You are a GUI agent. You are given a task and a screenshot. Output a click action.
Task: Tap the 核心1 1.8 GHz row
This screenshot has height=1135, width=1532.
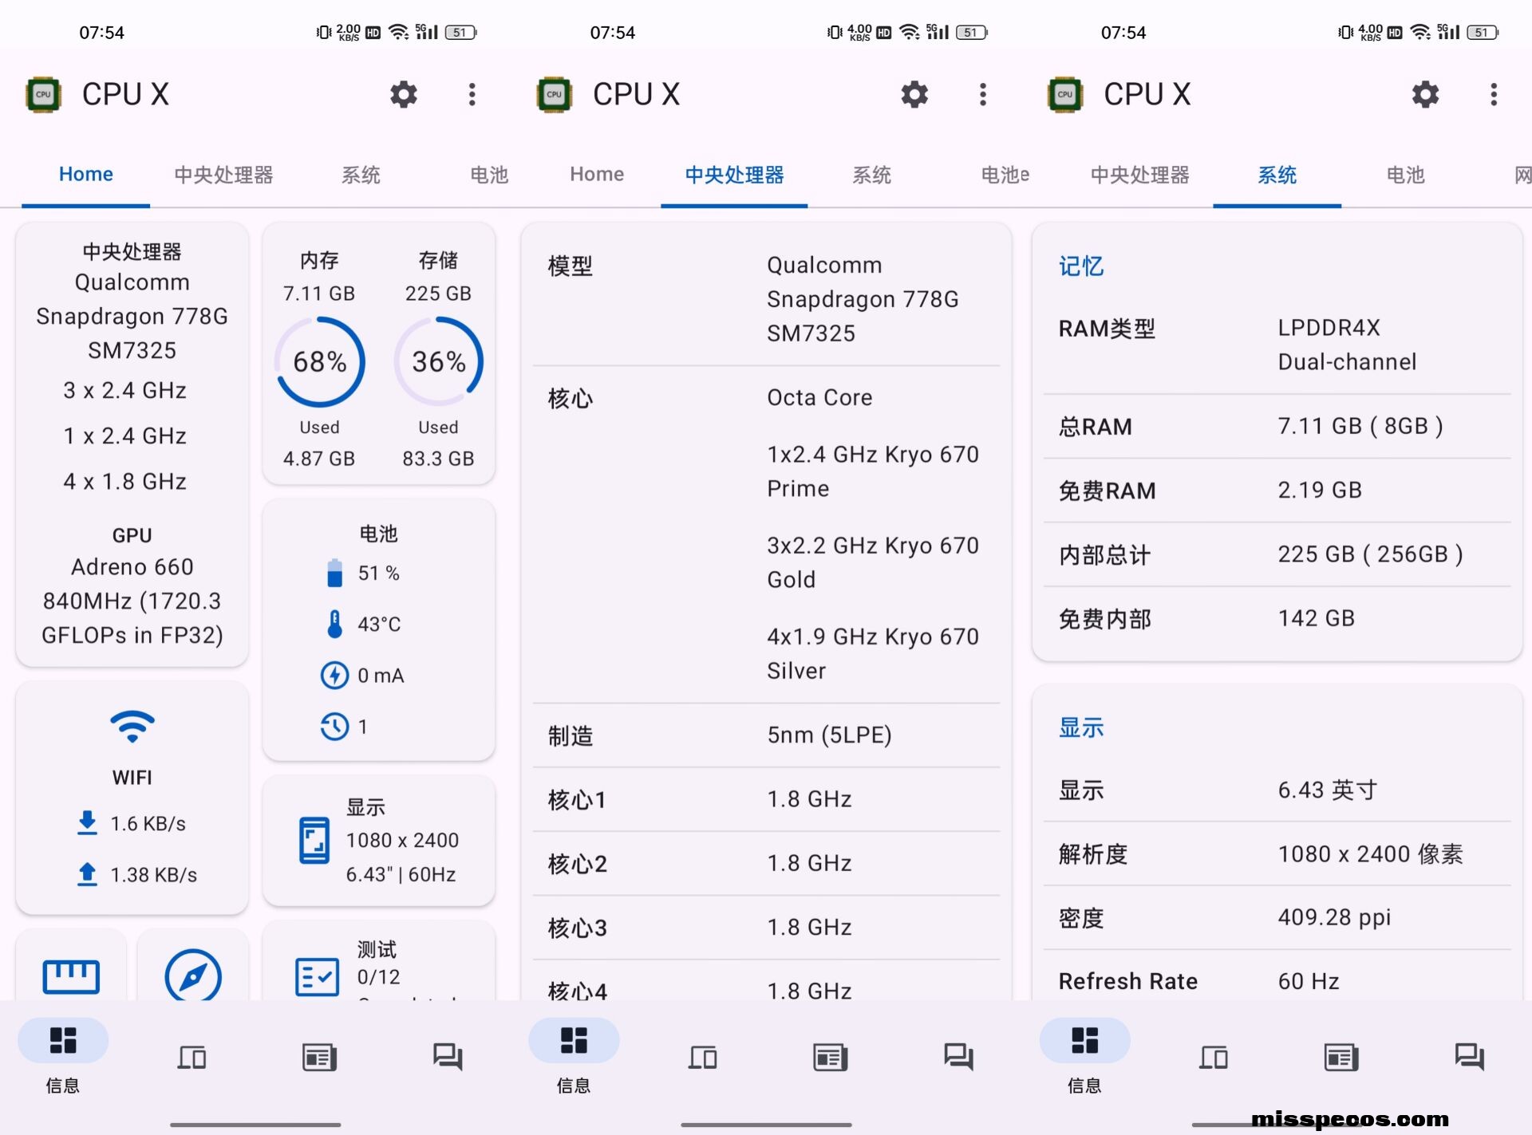(766, 799)
